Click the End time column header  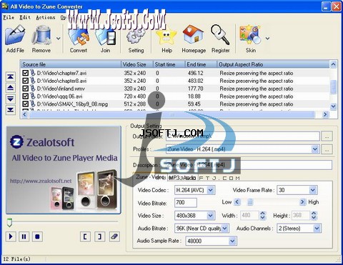click(201, 64)
